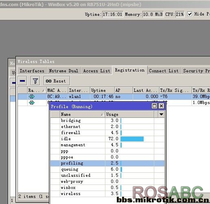Close the Profile (Running) window
The height and width of the screenshot is (204, 210).
(x=161, y=106)
